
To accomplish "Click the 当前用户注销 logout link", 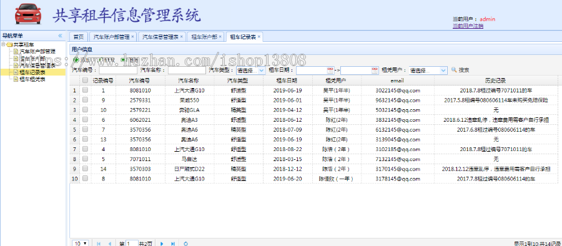I will (x=468, y=26).
